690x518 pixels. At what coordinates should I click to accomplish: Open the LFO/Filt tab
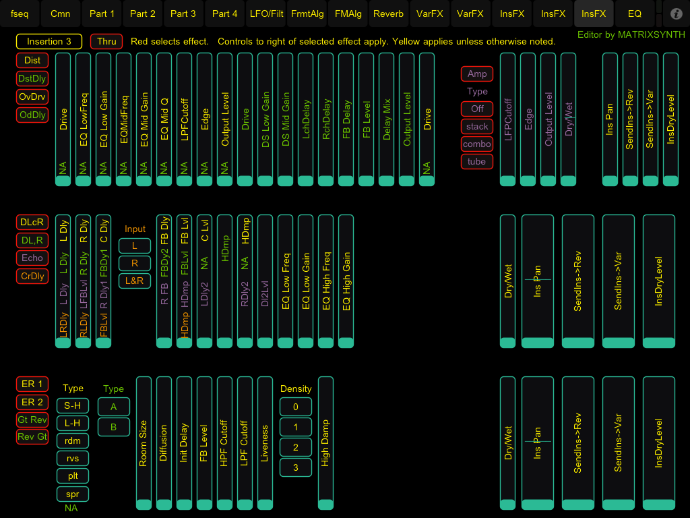click(x=266, y=13)
